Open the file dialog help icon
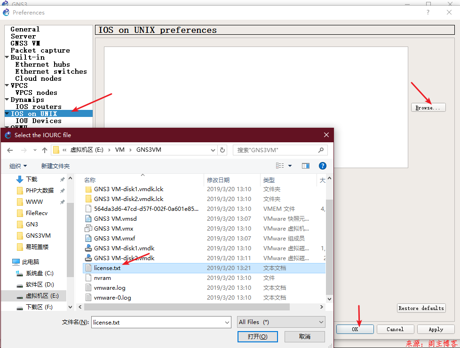This screenshot has width=460, height=348. tap(322, 166)
